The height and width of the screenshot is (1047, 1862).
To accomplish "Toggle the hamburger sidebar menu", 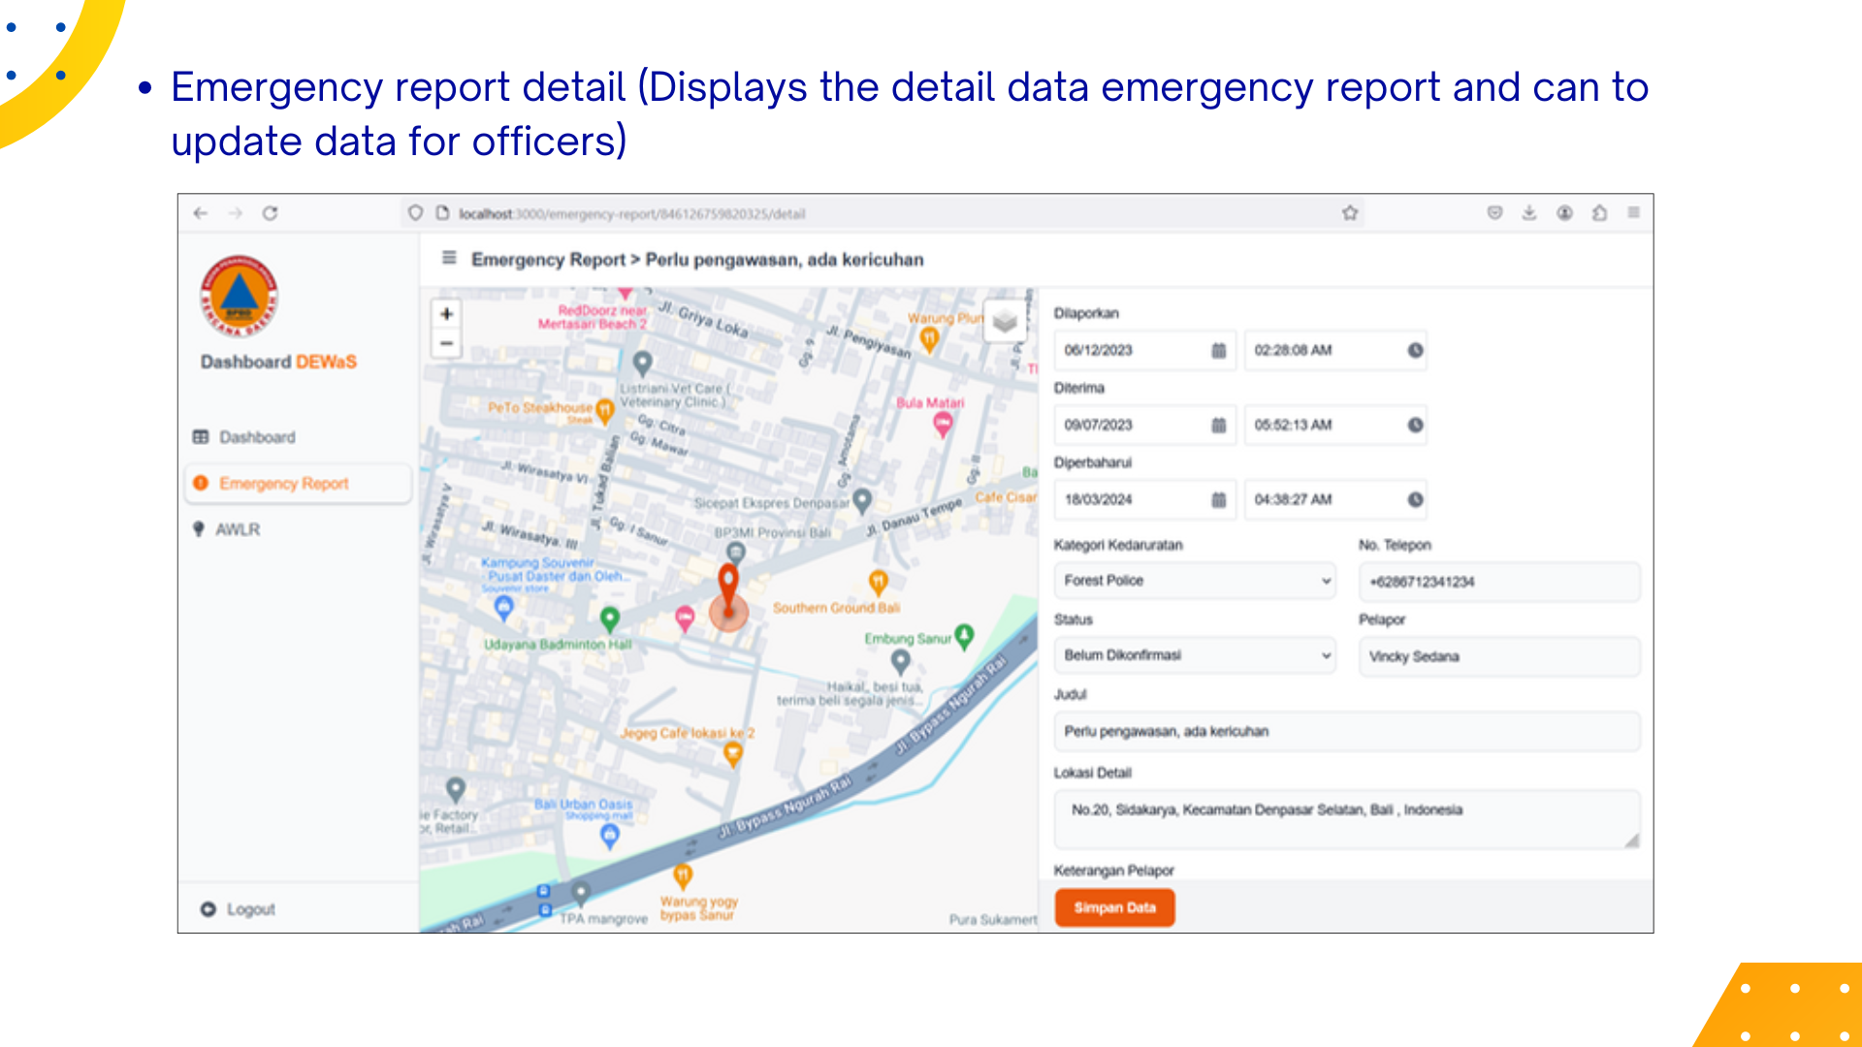I will pyautogui.click(x=449, y=258).
